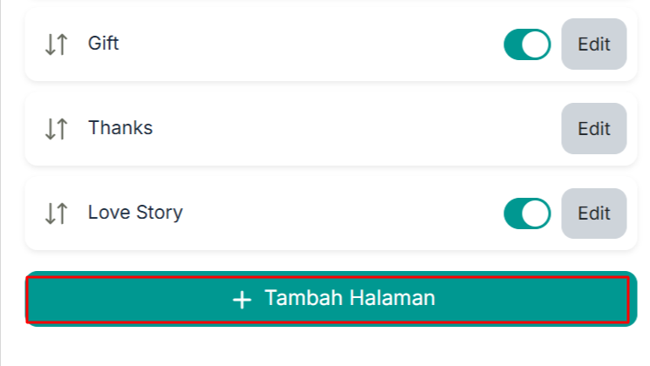
Task: Open Edit for the Gift page
Action: [594, 44]
